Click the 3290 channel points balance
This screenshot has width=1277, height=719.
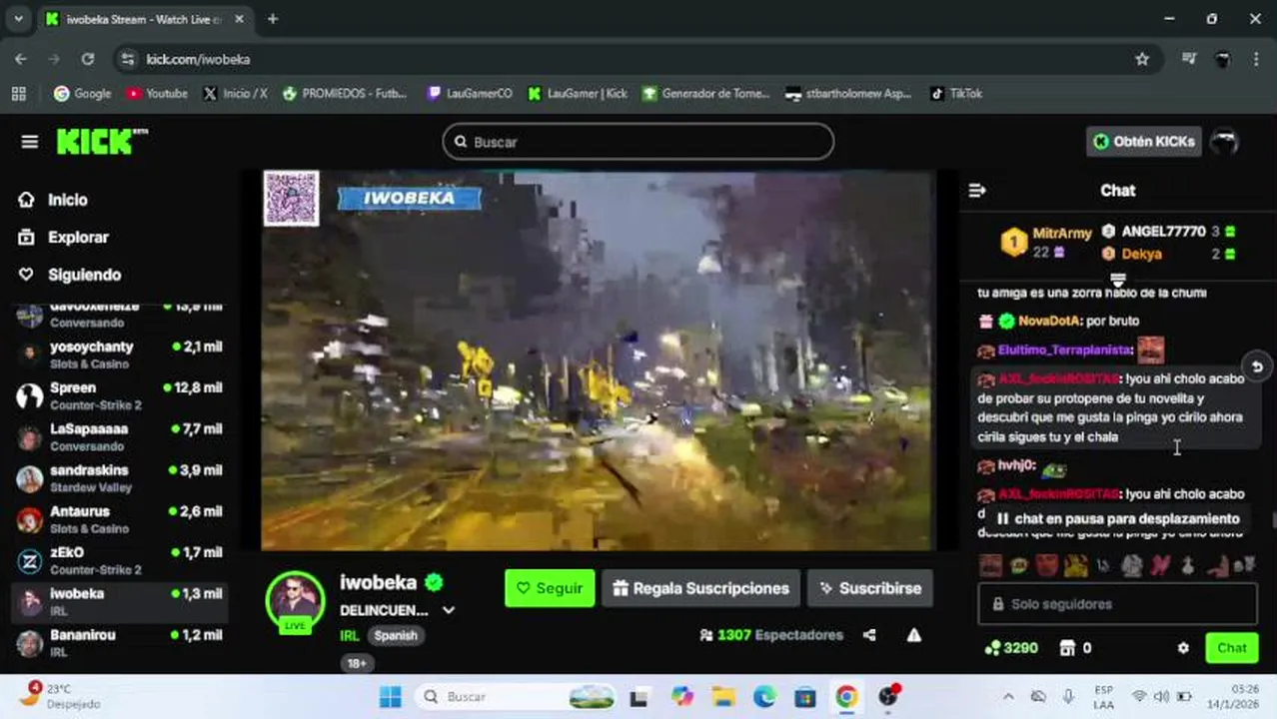(x=1011, y=648)
